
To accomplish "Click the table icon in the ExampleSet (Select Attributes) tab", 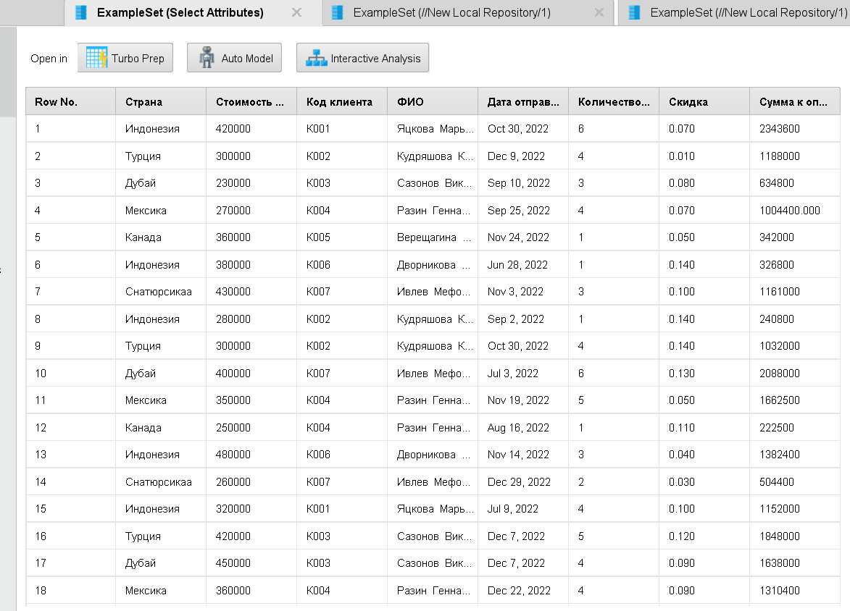I will pos(80,12).
